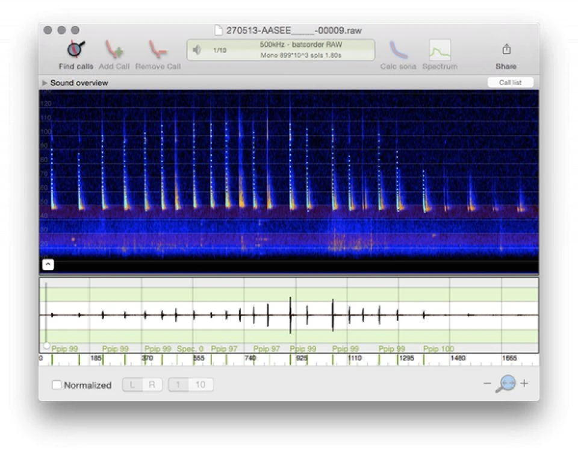Click the Share toolbar icon
578x456 pixels.
coord(506,49)
